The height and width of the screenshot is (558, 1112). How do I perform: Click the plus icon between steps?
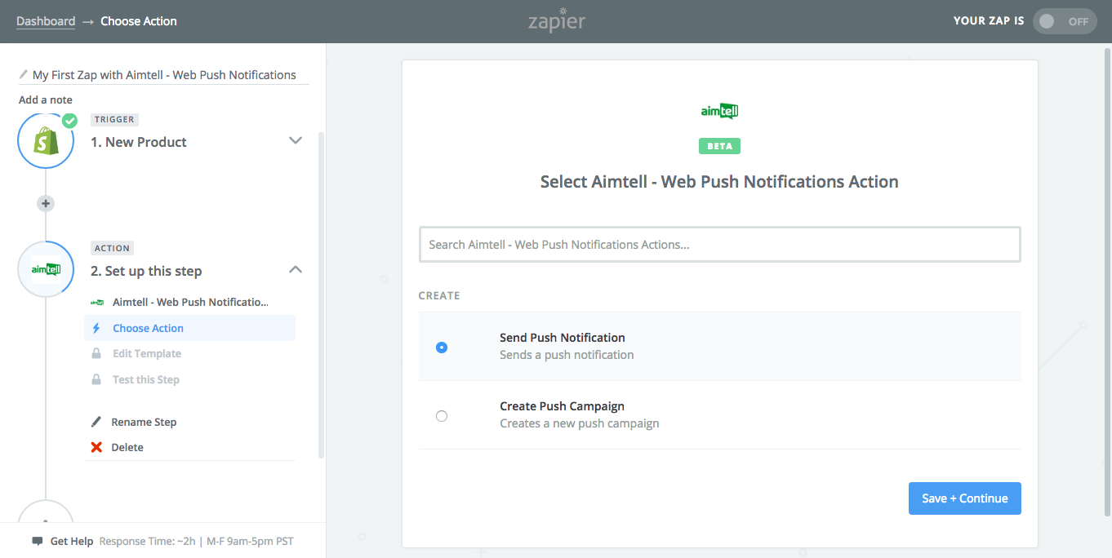46,203
